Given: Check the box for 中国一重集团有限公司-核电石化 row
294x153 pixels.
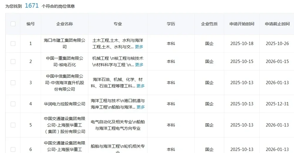Looking at the screenshot, I should click(13, 61).
